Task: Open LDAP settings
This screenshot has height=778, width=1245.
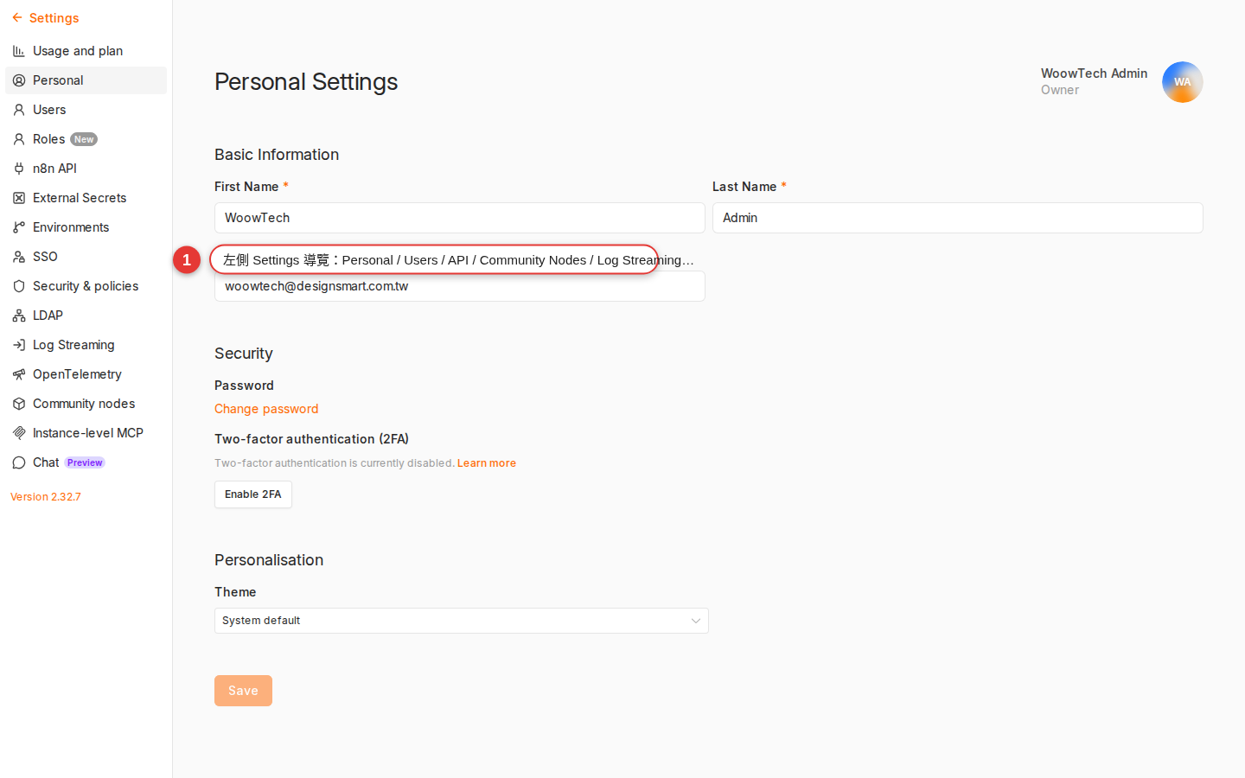Action: click(86, 316)
